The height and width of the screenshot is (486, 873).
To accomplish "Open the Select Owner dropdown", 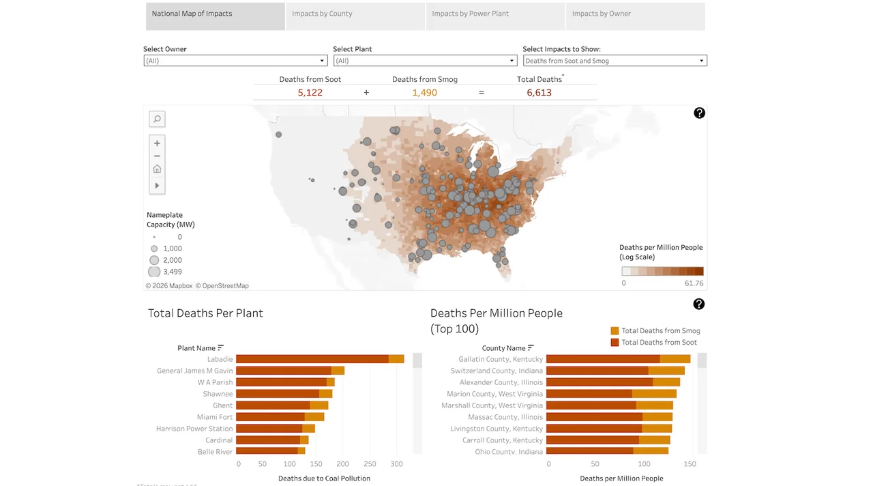I will click(322, 60).
